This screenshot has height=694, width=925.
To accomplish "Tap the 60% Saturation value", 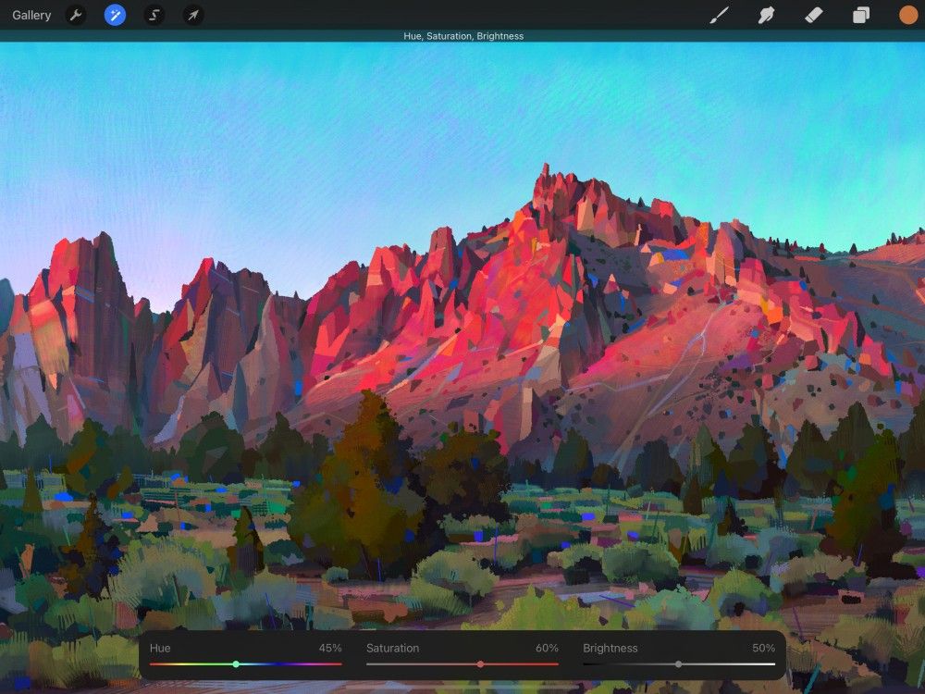I will [x=549, y=648].
